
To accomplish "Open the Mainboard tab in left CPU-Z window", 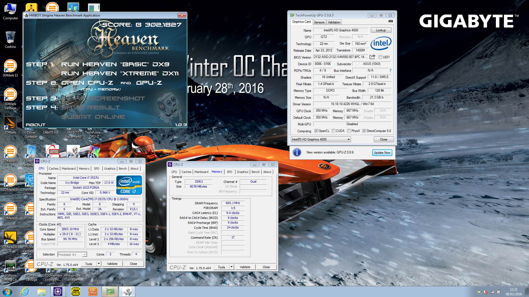I will coord(69,169).
